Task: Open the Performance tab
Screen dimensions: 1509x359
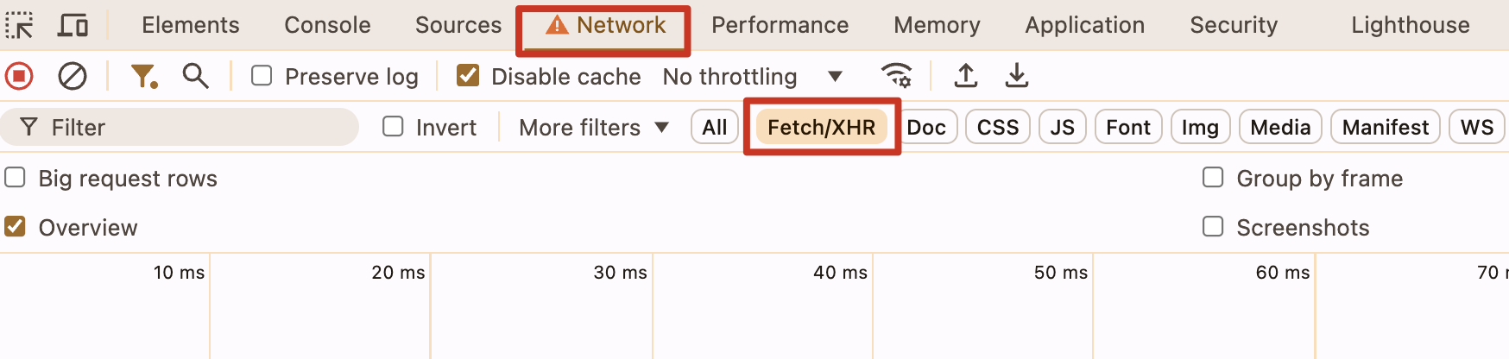Action: click(x=780, y=26)
